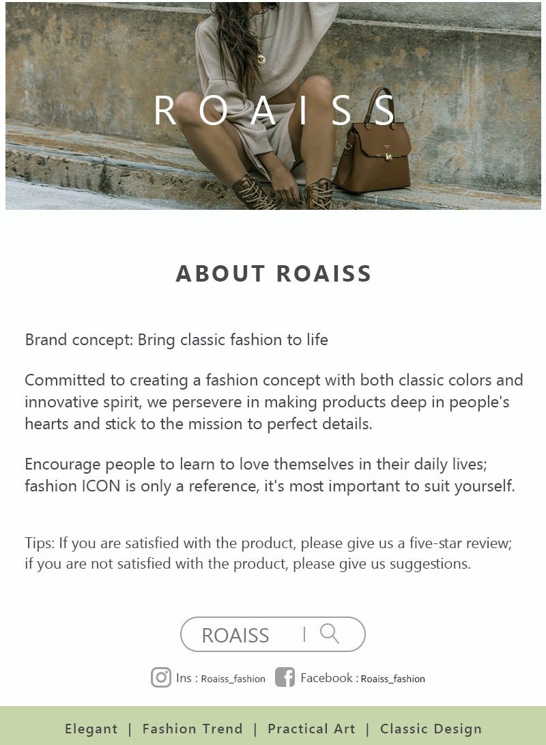
Task: Click the Brand concept line of text
Action: 177,340
